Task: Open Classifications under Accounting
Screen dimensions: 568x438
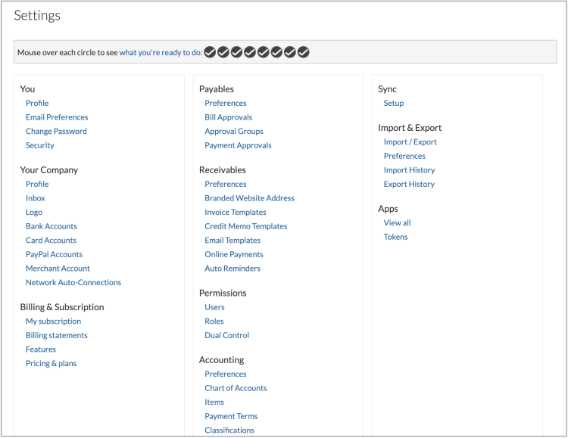Action: (x=229, y=430)
